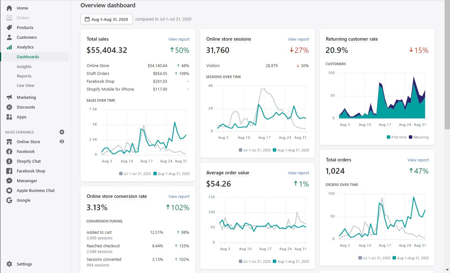Select the Home icon in the sidebar
The height and width of the screenshot is (273, 450).
(x=9, y=8)
